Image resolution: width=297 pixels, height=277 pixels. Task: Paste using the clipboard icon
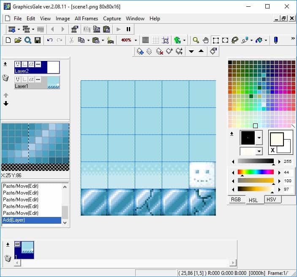pyautogui.click(x=95, y=40)
